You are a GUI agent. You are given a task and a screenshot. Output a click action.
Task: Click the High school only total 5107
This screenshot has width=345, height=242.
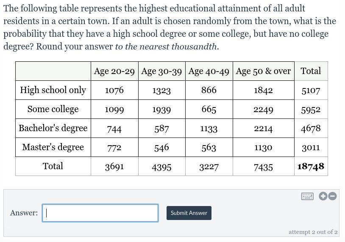311,90
